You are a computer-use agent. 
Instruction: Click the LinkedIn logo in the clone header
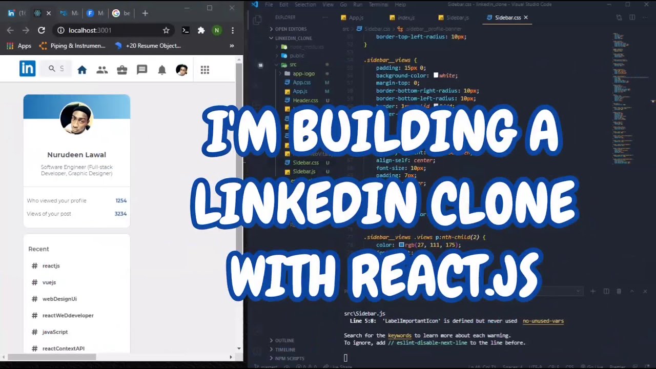pyautogui.click(x=28, y=69)
